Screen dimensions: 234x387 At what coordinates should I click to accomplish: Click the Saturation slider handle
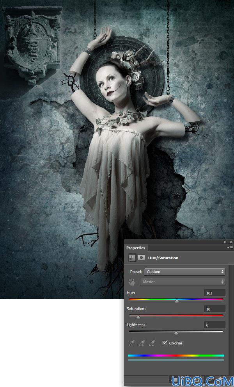[x=138, y=317]
